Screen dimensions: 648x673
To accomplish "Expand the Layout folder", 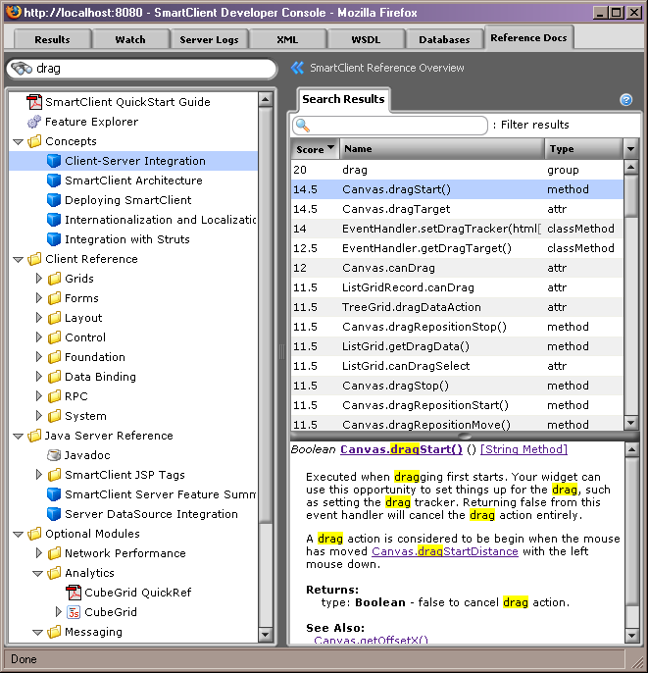I will pos(38,318).
